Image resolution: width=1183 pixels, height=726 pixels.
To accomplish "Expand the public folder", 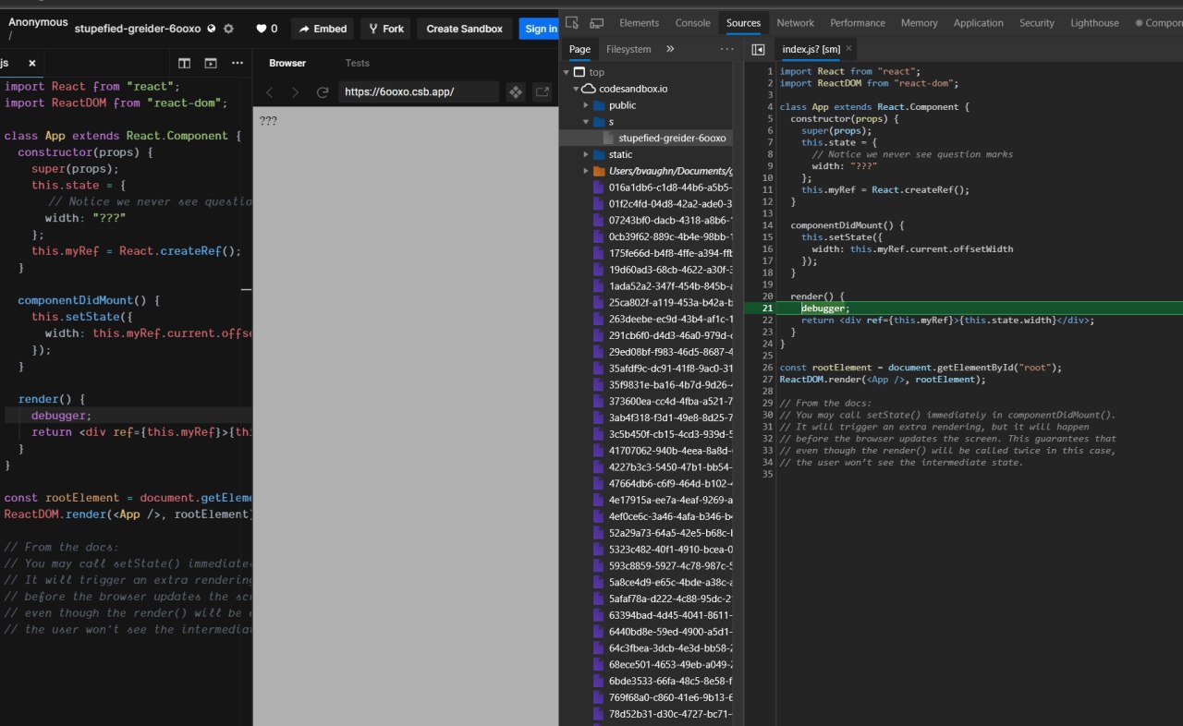I will (x=586, y=105).
